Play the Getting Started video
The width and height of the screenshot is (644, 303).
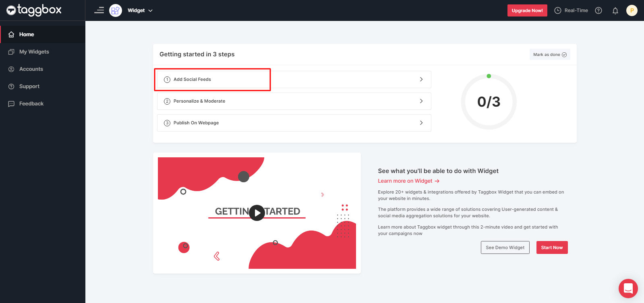coord(257,213)
